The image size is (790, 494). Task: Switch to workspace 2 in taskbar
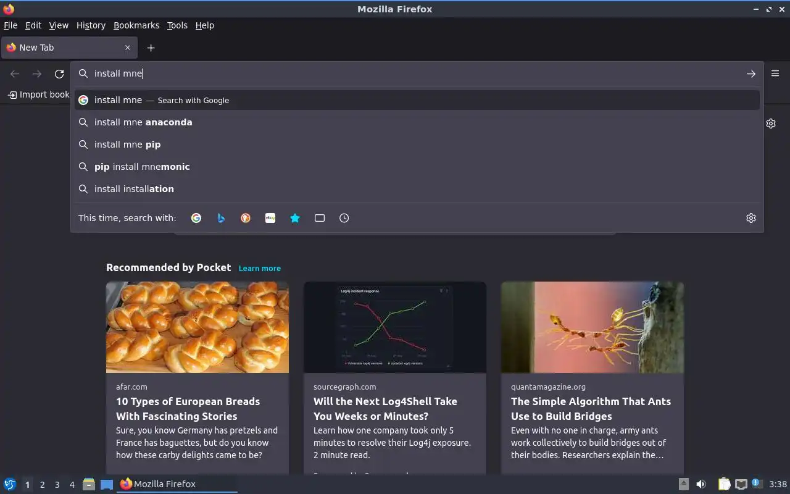click(43, 485)
